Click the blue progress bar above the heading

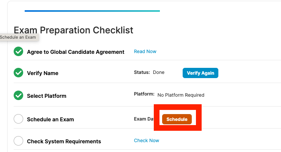(92, 11)
